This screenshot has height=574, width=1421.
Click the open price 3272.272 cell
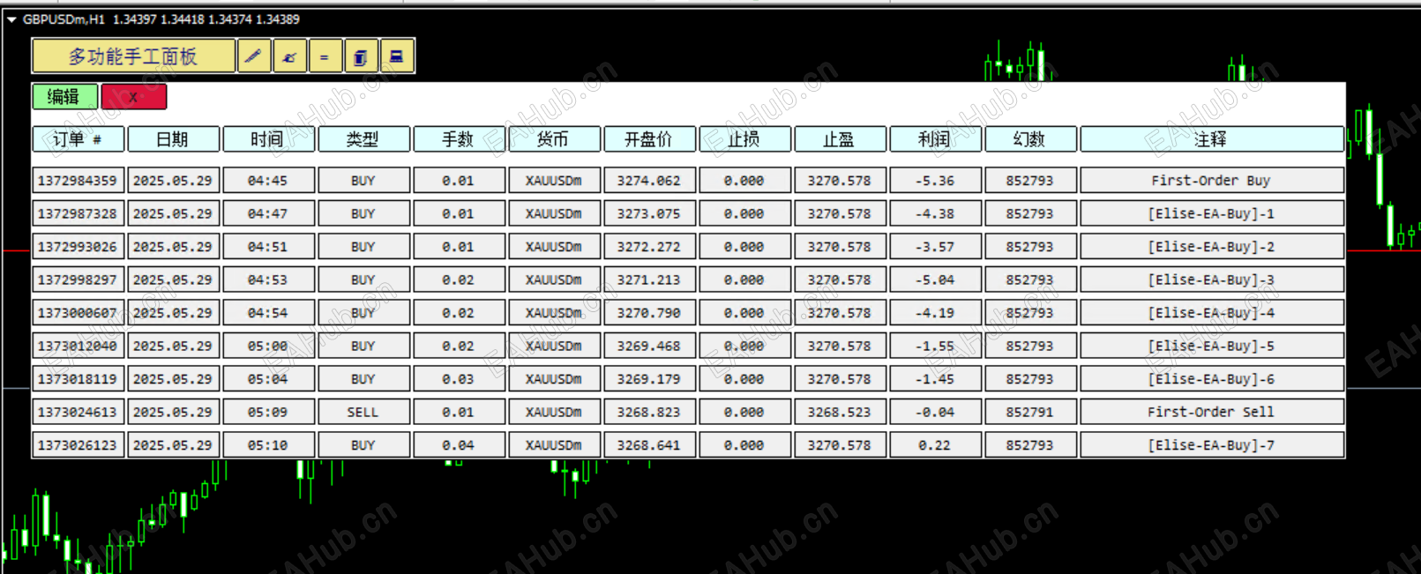point(649,247)
